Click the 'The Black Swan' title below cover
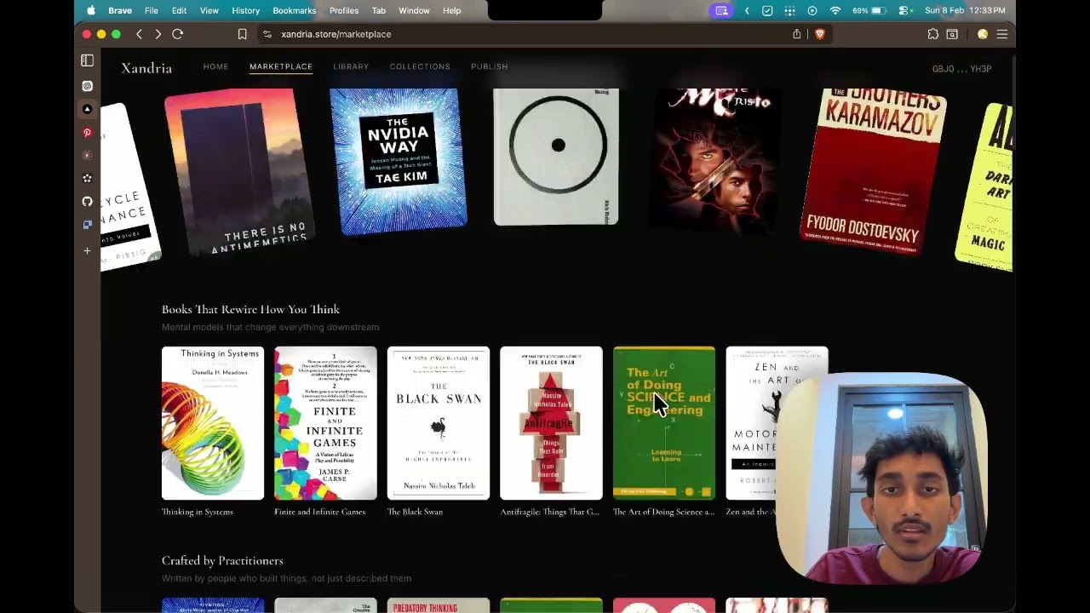This screenshot has height=613, width=1090. tap(415, 512)
